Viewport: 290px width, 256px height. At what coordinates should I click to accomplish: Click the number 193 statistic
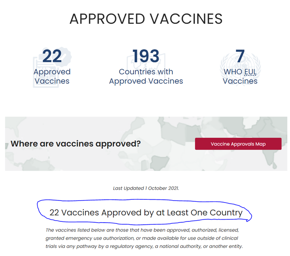pos(146,56)
